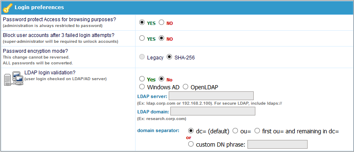The width and height of the screenshot is (354, 152).
Task: Select NO for password protect browsing access
Action: coord(161,22)
